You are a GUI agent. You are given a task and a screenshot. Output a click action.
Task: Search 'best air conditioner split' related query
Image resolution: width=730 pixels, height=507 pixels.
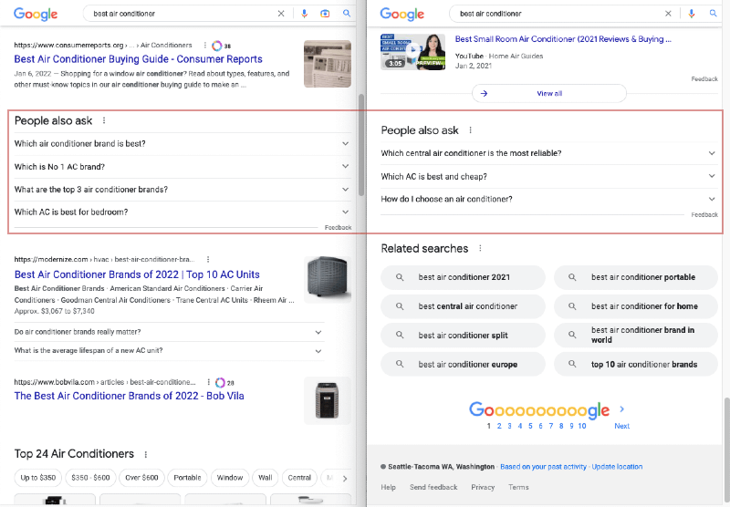(x=463, y=336)
